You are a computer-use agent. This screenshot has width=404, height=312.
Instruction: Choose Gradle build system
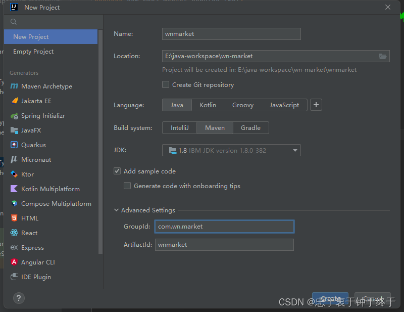point(250,128)
